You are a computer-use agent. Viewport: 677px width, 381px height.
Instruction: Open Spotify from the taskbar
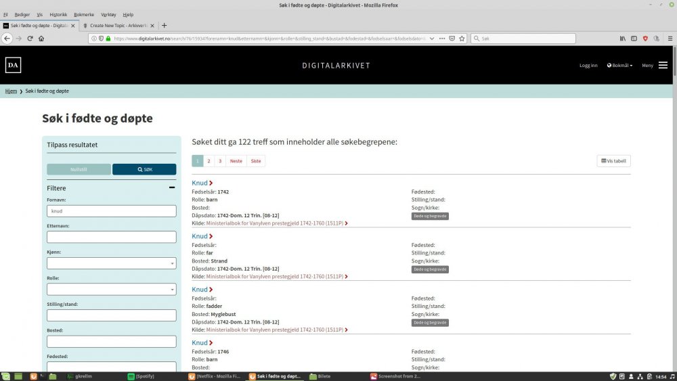coord(142,376)
